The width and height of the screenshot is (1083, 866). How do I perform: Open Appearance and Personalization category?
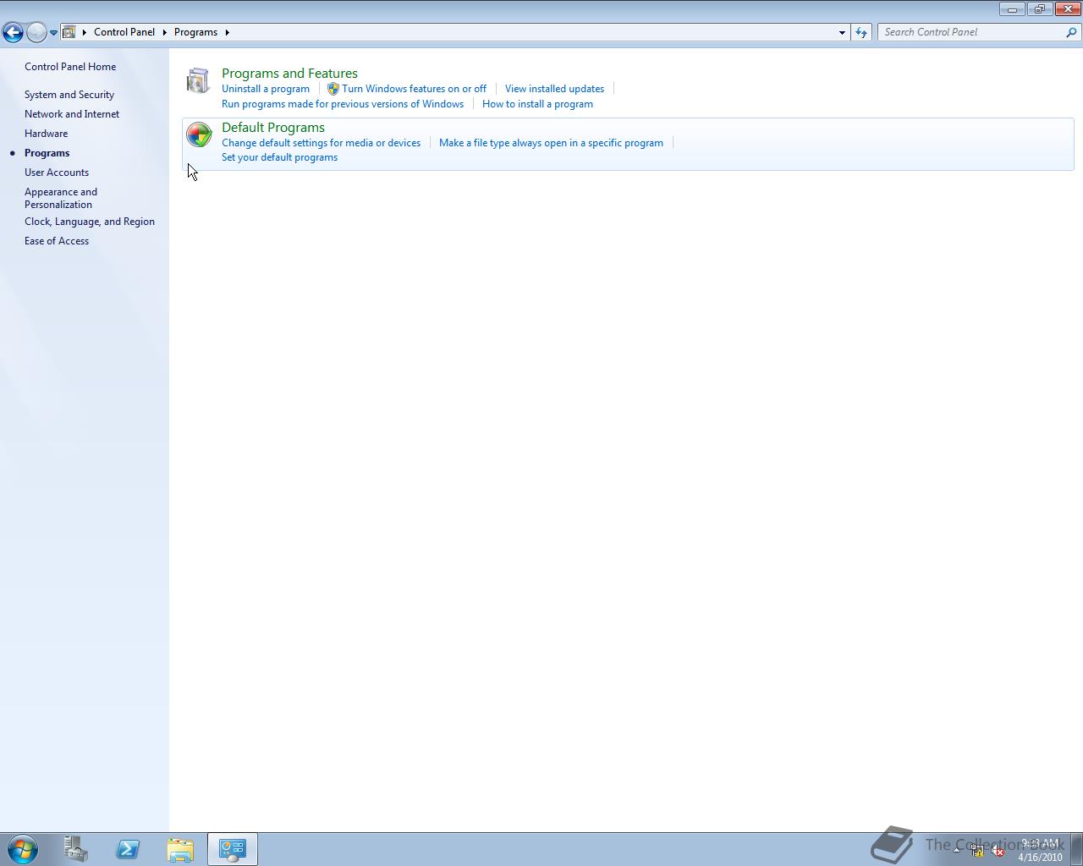tap(61, 198)
